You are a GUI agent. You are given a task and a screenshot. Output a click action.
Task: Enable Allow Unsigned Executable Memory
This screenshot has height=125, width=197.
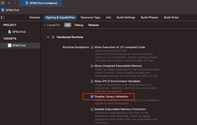pyautogui.click(x=92, y=66)
